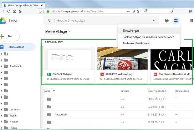194x130 pixels.
Task: Open the Google apps grid
Action: click(191, 20)
